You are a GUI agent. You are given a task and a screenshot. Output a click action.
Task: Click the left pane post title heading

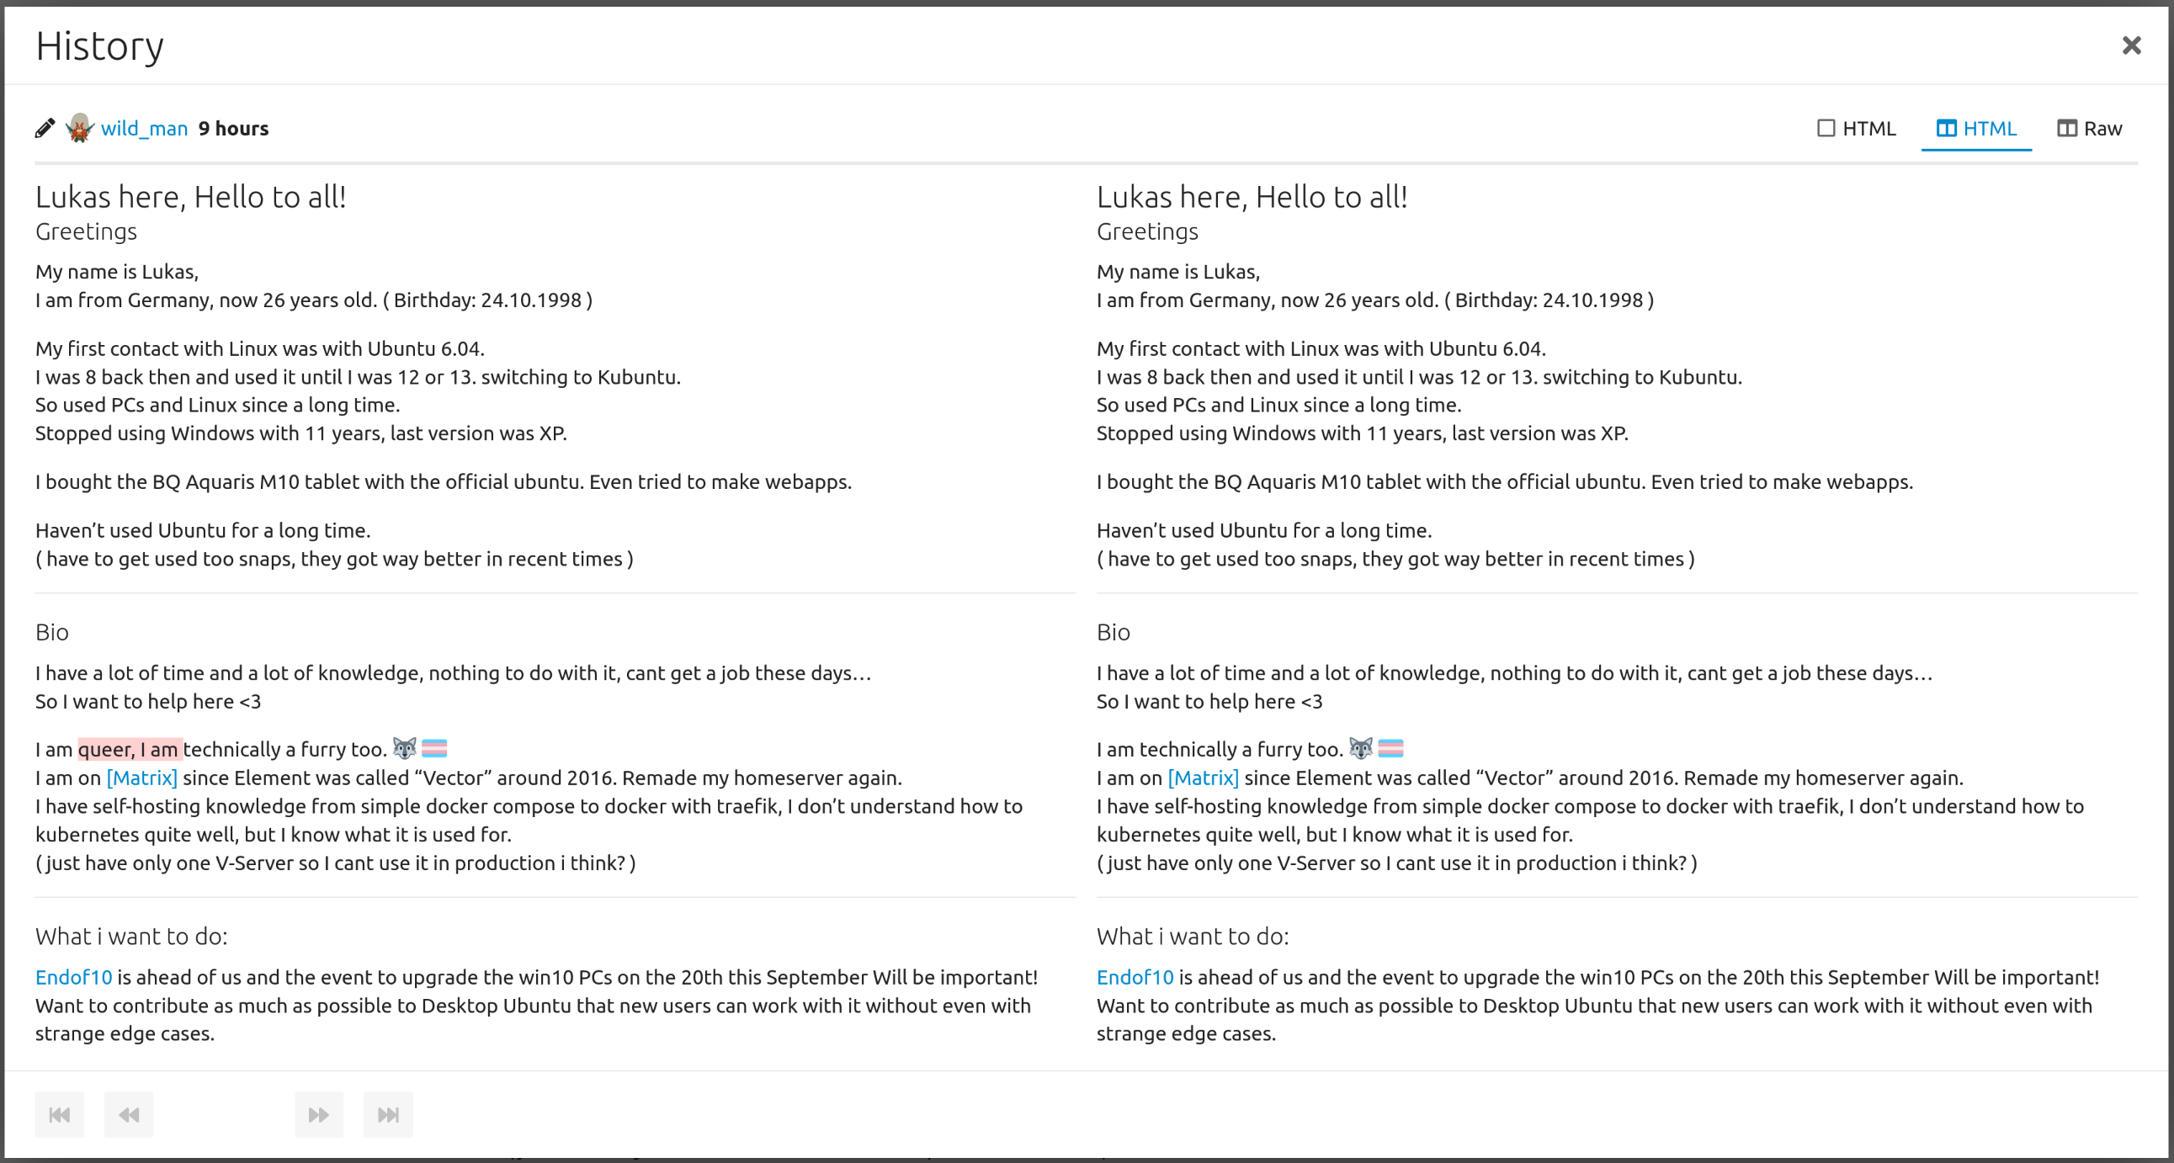tap(191, 197)
